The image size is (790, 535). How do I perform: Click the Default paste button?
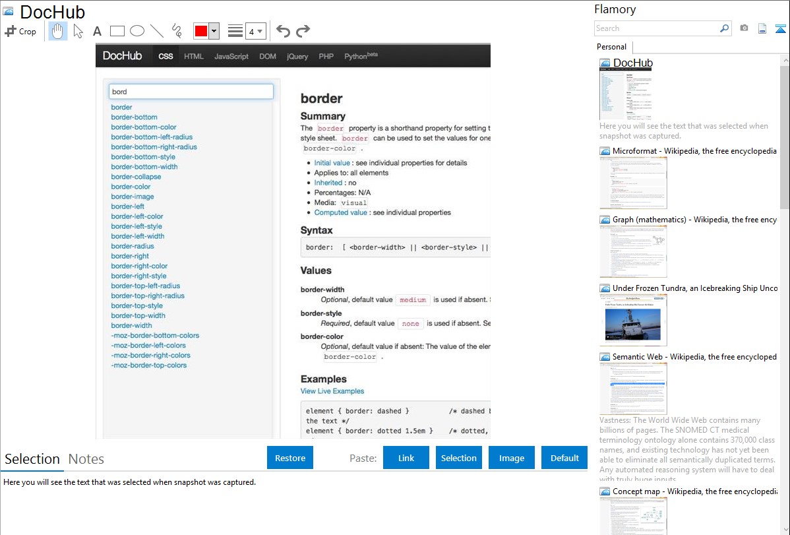tap(564, 458)
